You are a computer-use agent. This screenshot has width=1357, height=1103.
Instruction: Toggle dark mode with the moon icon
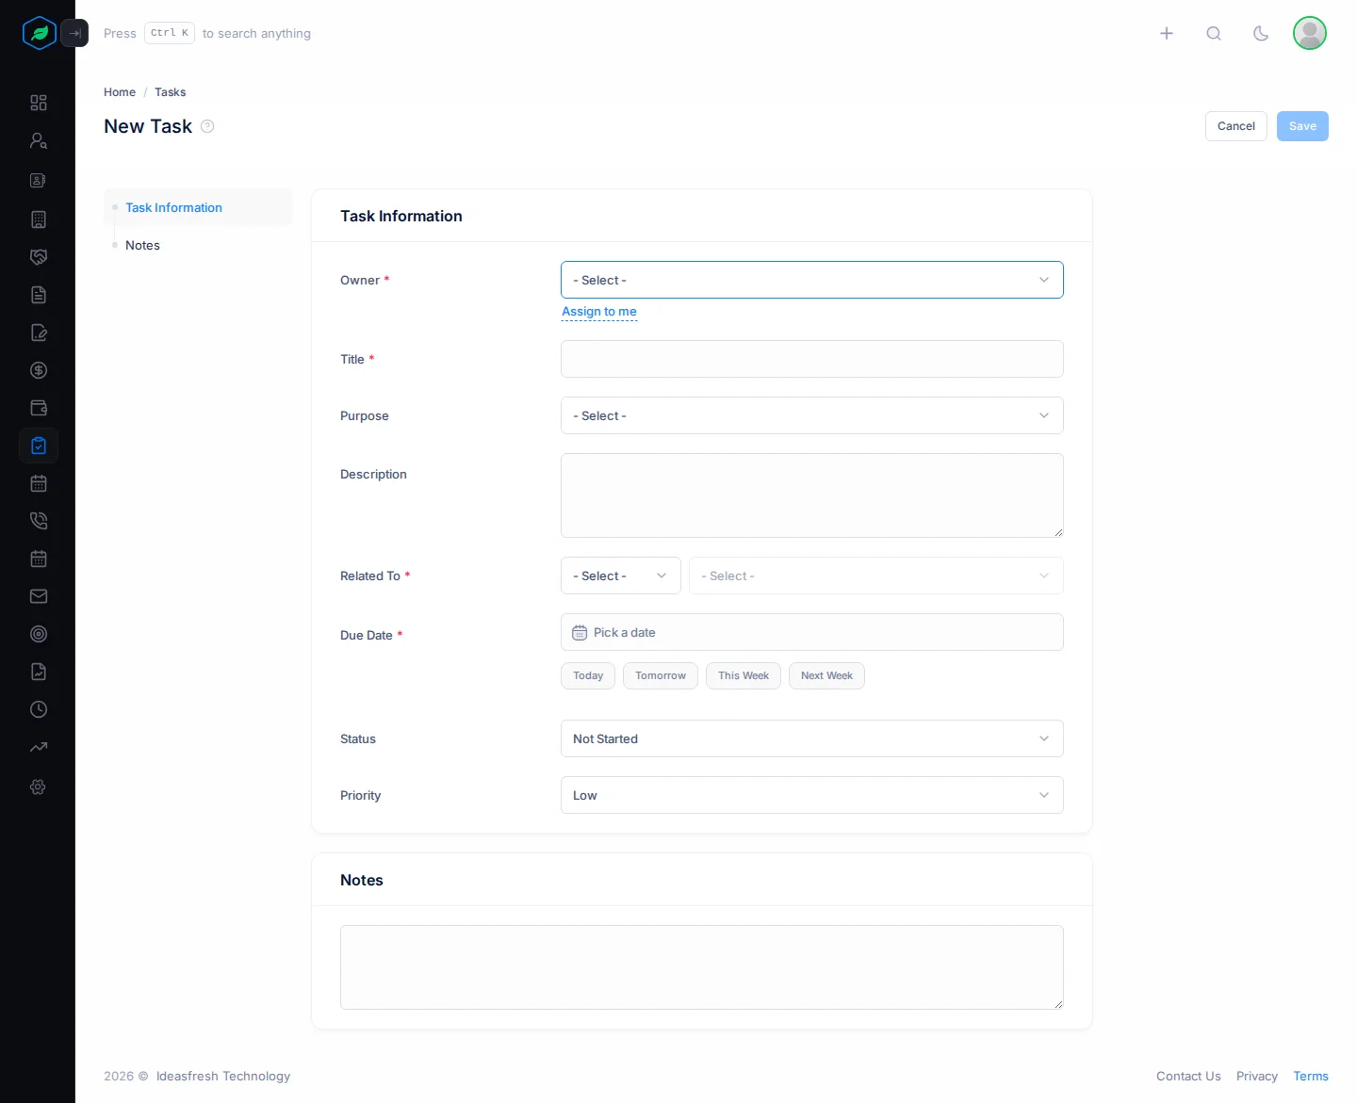(x=1261, y=33)
